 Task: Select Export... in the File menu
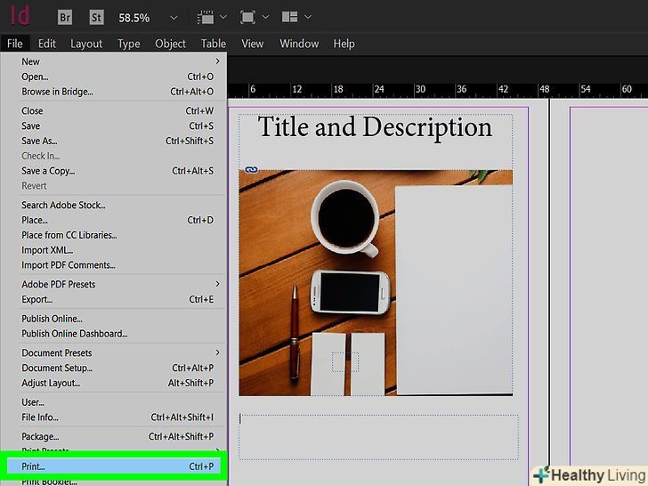[36, 299]
